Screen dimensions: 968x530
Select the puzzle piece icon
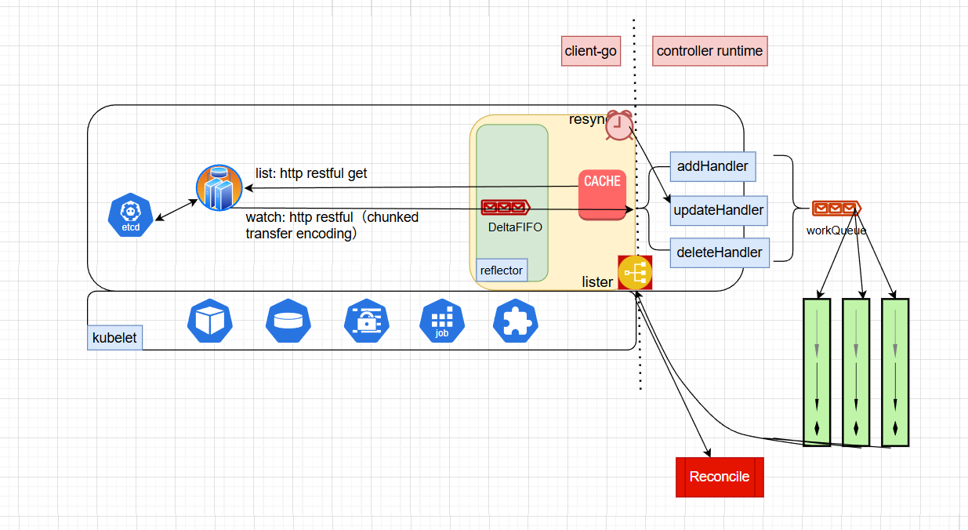tap(516, 321)
